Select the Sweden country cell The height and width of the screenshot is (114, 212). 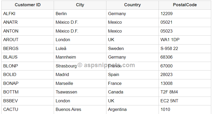(x=116, y=48)
